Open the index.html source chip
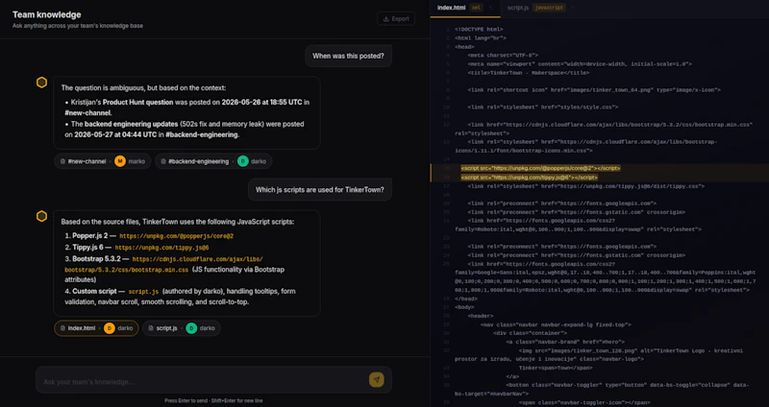 coord(96,328)
